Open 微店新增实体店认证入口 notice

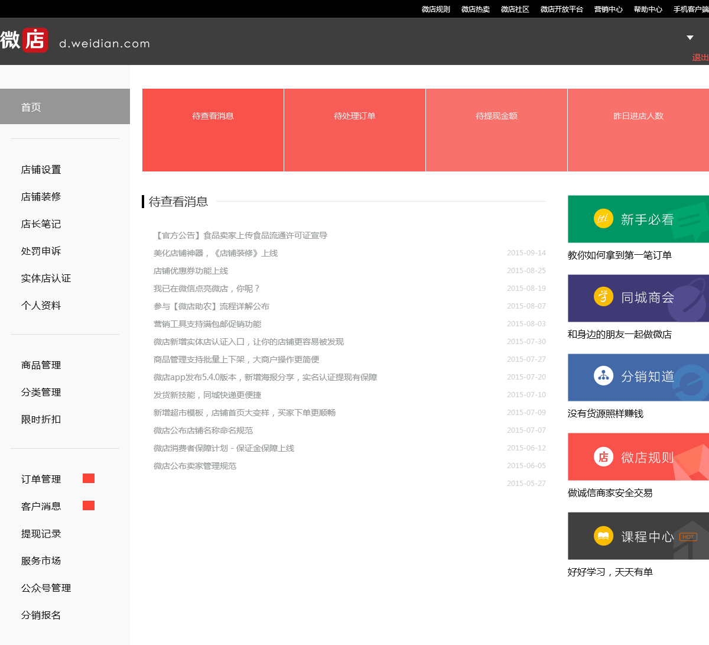[x=249, y=342]
